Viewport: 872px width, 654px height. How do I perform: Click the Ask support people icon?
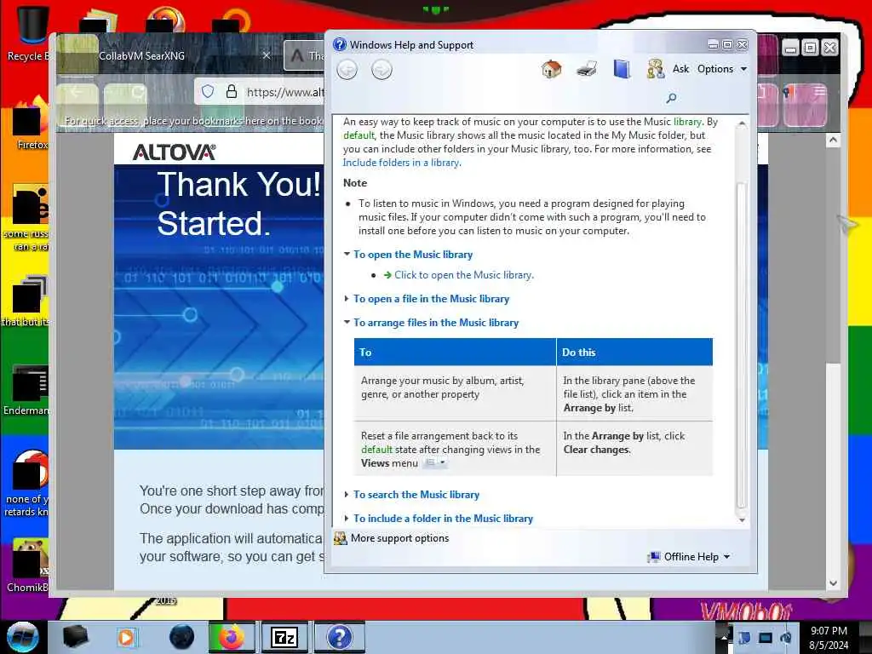pos(656,69)
